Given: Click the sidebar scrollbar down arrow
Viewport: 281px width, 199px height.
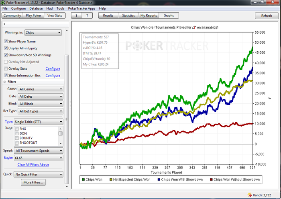Looking at the screenshot, I should (x=67, y=187).
